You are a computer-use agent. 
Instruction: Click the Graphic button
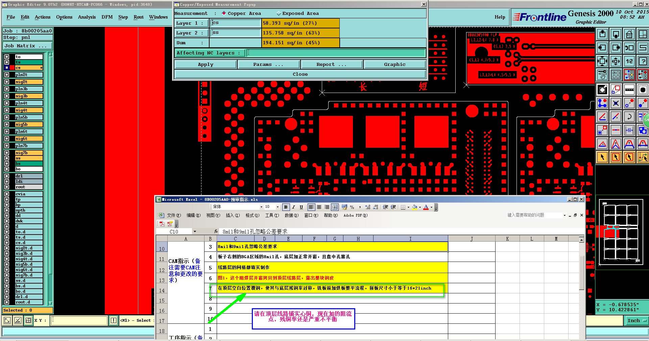point(395,64)
